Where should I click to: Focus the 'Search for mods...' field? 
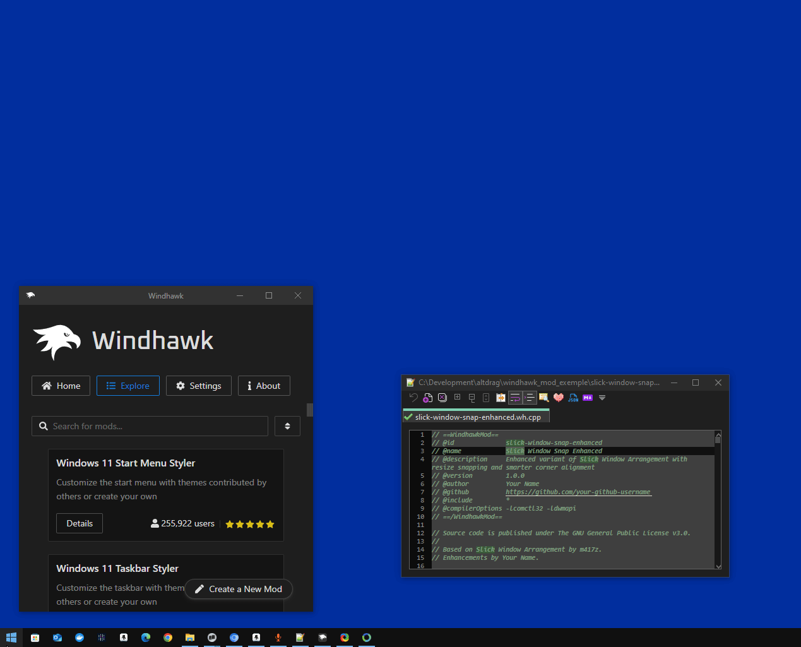pyautogui.click(x=150, y=426)
